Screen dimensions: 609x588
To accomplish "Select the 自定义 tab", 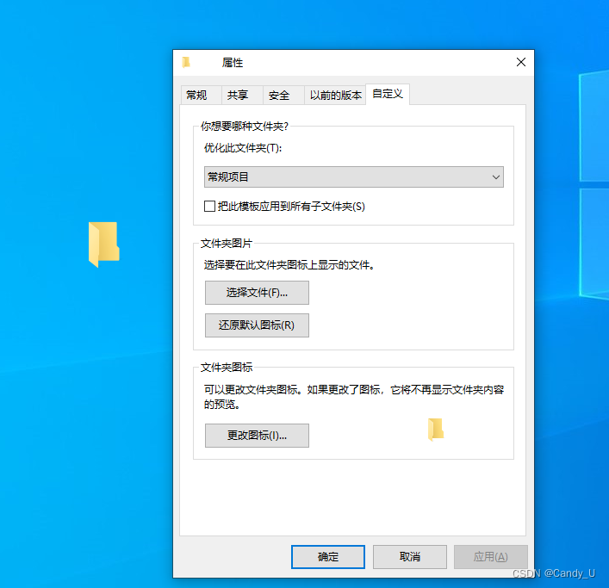I will click(x=388, y=94).
